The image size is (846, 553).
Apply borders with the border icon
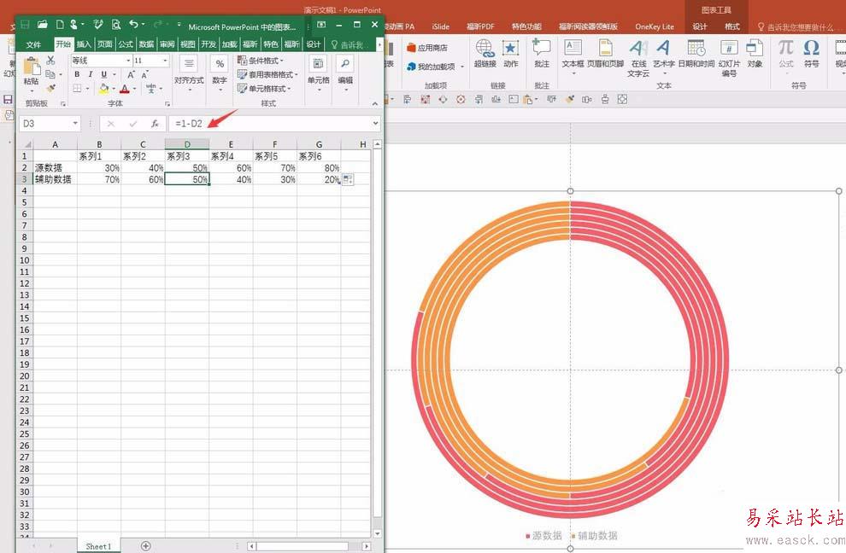(x=78, y=88)
